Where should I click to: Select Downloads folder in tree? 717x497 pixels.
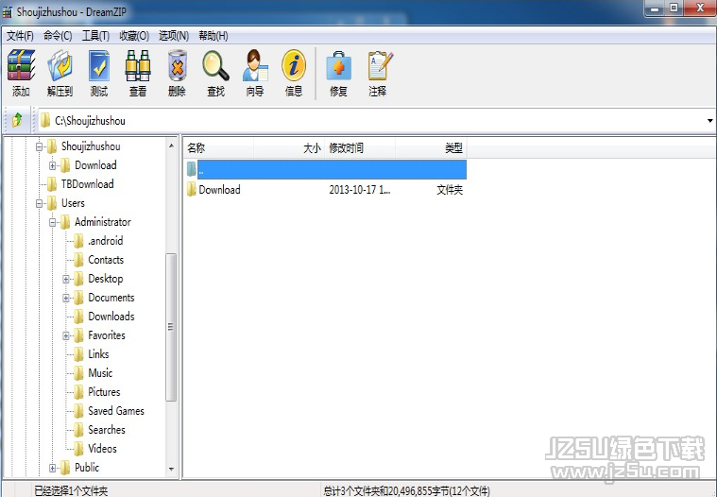point(111,317)
